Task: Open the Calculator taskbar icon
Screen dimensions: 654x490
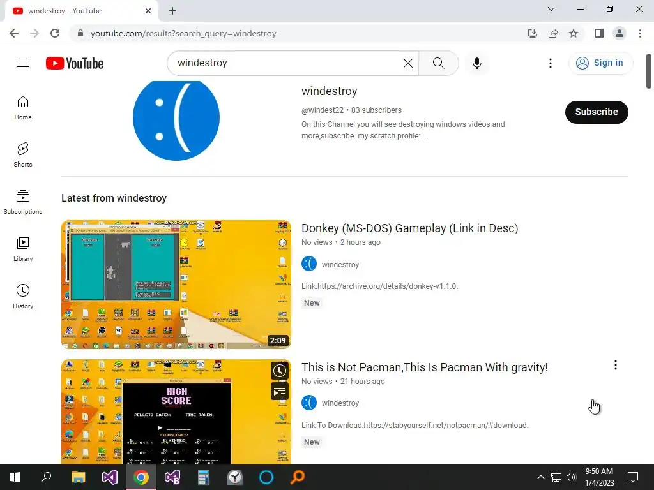Action: tap(204, 477)
